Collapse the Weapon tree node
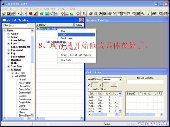Viewport: 170px width, 127px height. pyautogui.click(x=8, y=70)
